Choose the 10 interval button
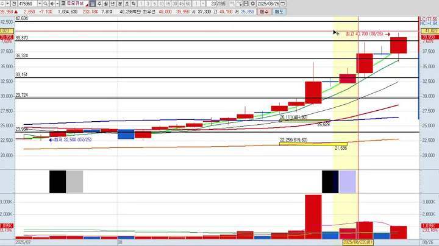Screen dimensions: 439x246 [161, 4]
